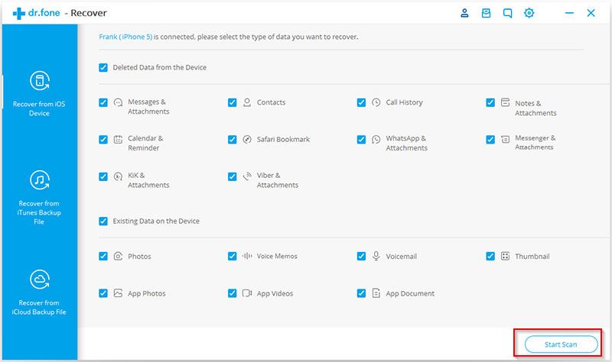Click the App Document page icon
The height and width of the screenshot is (362, 612).
(376, 293)
